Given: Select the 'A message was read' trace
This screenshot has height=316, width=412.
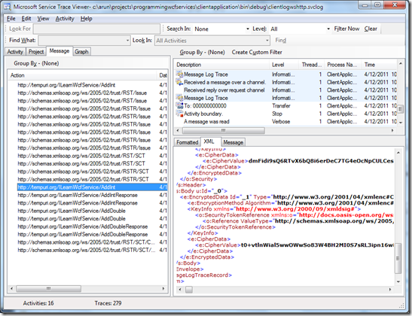Looking at the screenshot, I should 285,122.
